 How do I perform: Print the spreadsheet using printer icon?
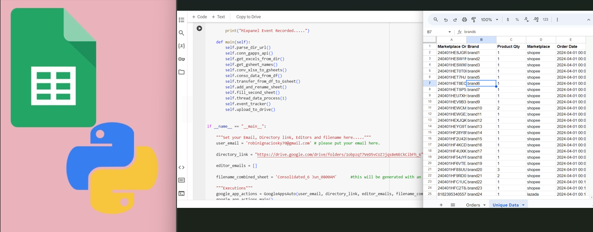[464, 20]
